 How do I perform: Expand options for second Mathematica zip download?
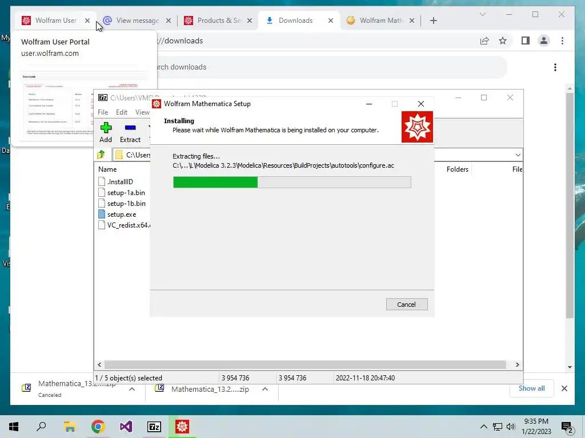pos(265,389)
